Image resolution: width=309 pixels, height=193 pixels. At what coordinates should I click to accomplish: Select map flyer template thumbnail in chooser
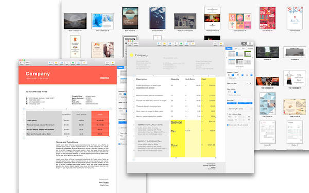[x=267, y=103]
